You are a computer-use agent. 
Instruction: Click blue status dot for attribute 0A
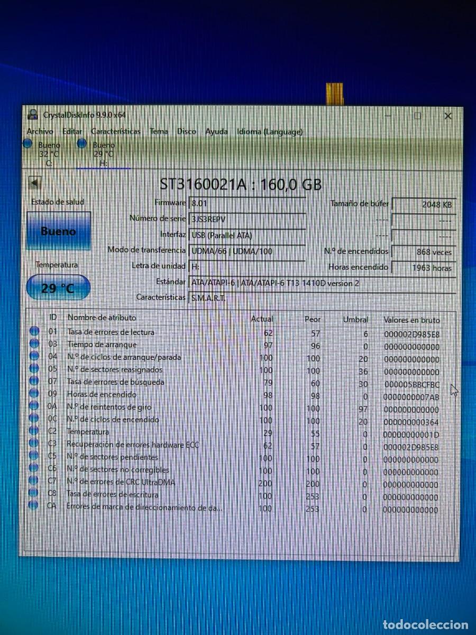34,406
